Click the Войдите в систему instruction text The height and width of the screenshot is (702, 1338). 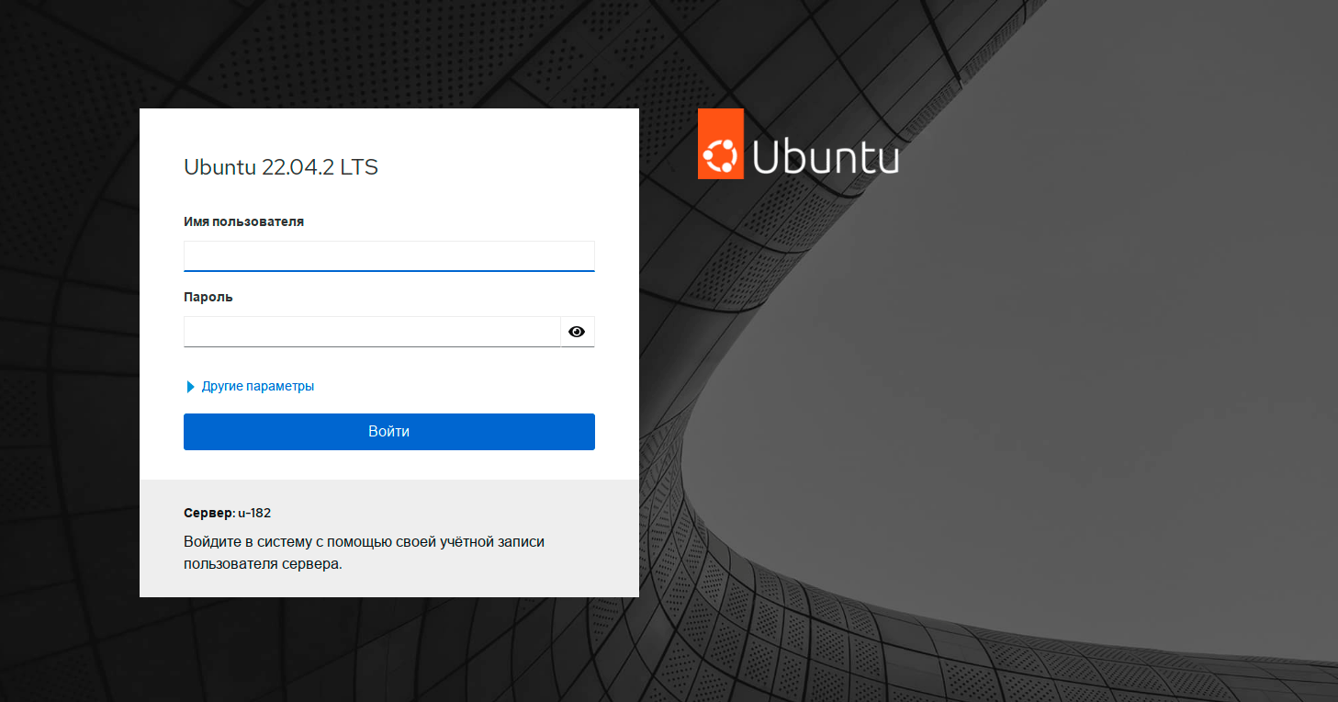[x=365, y=553]
